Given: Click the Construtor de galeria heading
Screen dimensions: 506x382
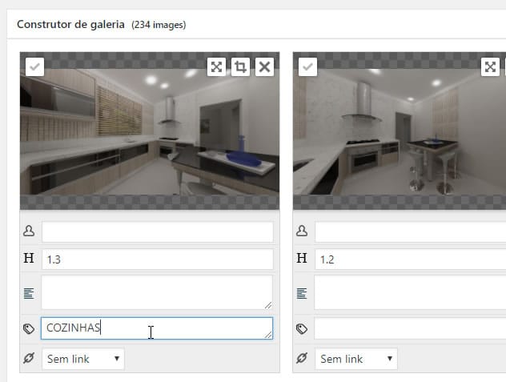Looking at the screenshot, I should click(70, 25).
